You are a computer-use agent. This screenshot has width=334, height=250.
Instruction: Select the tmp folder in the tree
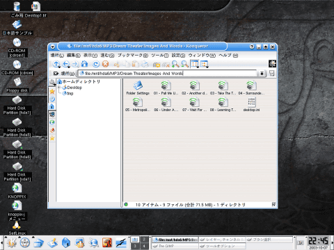[70, 94]
